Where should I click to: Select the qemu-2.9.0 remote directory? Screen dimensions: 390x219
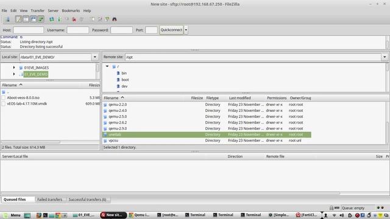(x=207, y=128)
